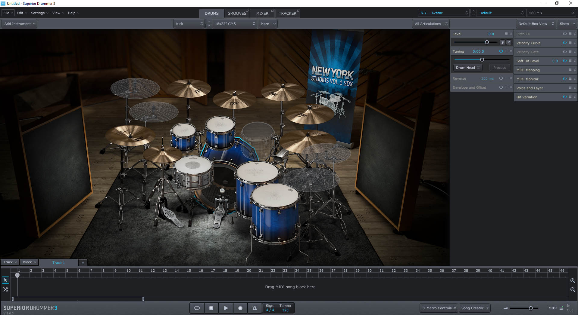The width and height of the screenshot is (578, 315).
Task: Toggle Hit Variation power button
Action: tap(565, 97)
